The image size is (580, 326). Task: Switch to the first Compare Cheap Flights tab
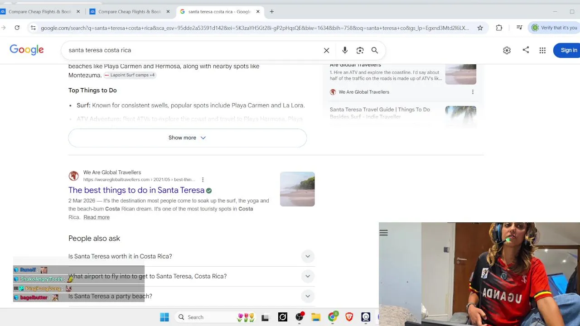pos(39,12)
